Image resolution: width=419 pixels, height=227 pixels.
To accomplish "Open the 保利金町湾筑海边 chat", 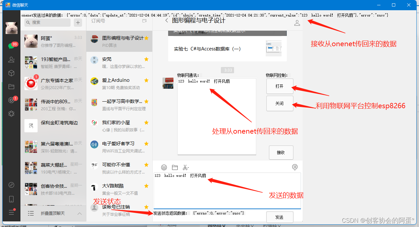I will [53, 126].
